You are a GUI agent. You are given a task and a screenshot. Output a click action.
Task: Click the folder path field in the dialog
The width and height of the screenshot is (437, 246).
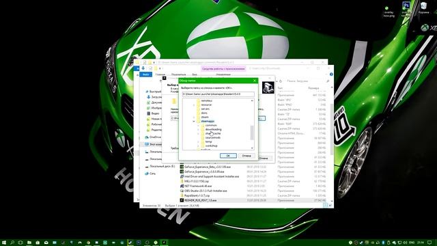[x=218, y=94]
